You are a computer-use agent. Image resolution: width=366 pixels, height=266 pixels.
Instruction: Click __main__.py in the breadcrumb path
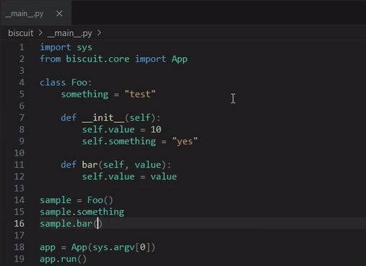(69, 33)
